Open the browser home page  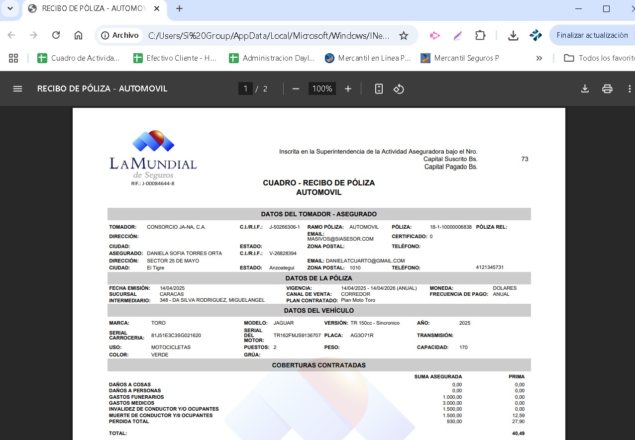tap(78, 35)
